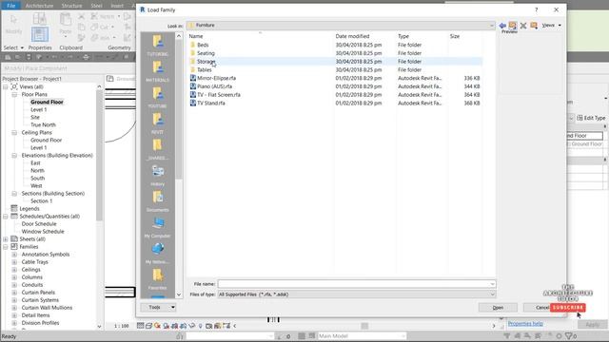Open the File name dropdown arrow
This screenshot has height=342, width=609.
[492, 284]
